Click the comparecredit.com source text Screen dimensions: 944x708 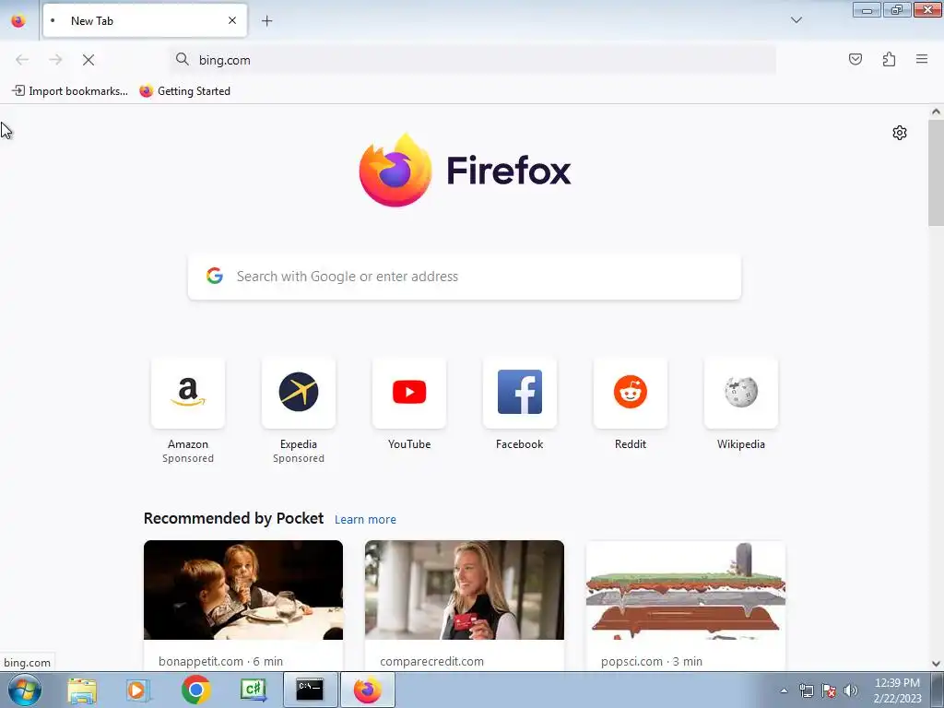pyautogui.click(x=431, y=661)
